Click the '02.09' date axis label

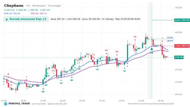(x=63, y=100)
